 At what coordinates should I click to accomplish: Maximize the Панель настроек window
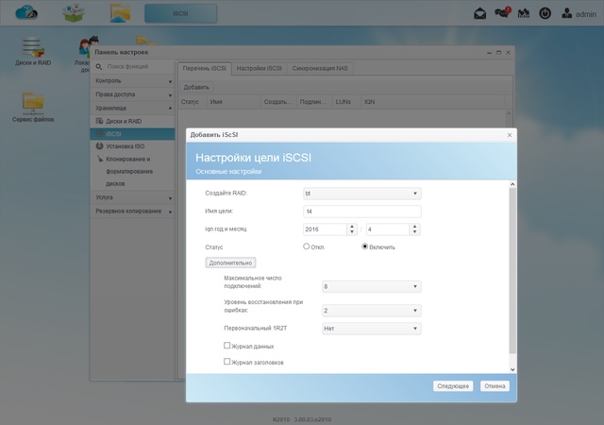498,53
